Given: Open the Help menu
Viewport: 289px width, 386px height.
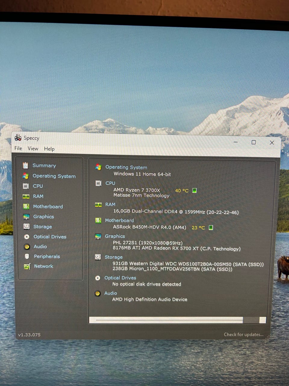Looking at the screenshot, I should pyautogui.click(x=49, y=149).
